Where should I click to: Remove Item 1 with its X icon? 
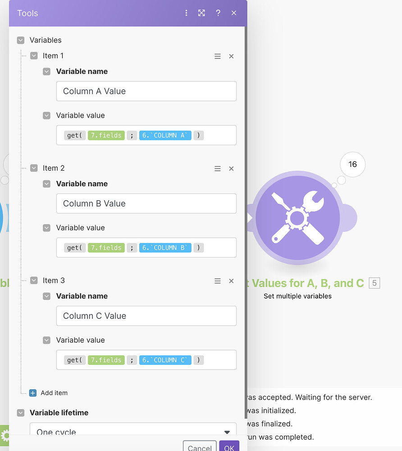(231, 56)
